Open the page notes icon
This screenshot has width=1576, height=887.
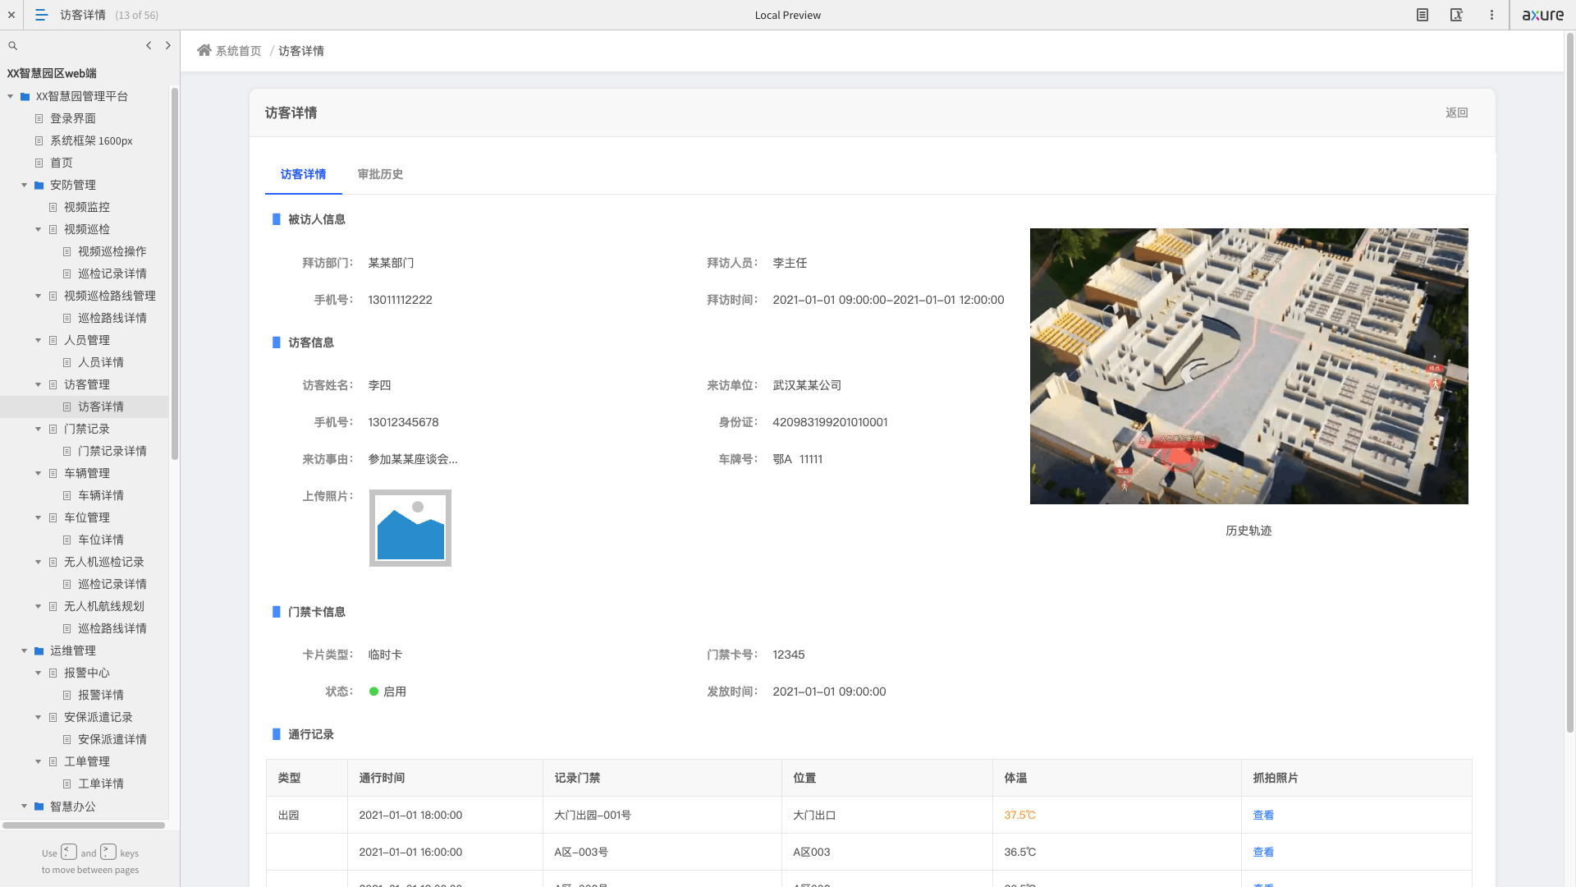tap(1423, 15)
